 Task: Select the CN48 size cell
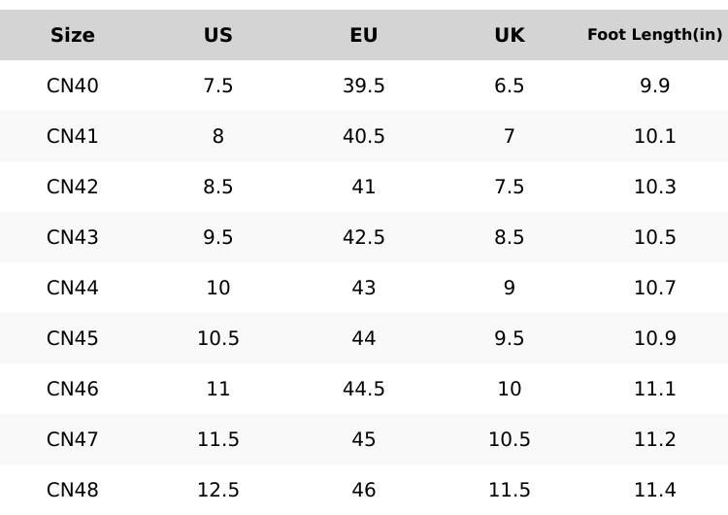point(73,490)
